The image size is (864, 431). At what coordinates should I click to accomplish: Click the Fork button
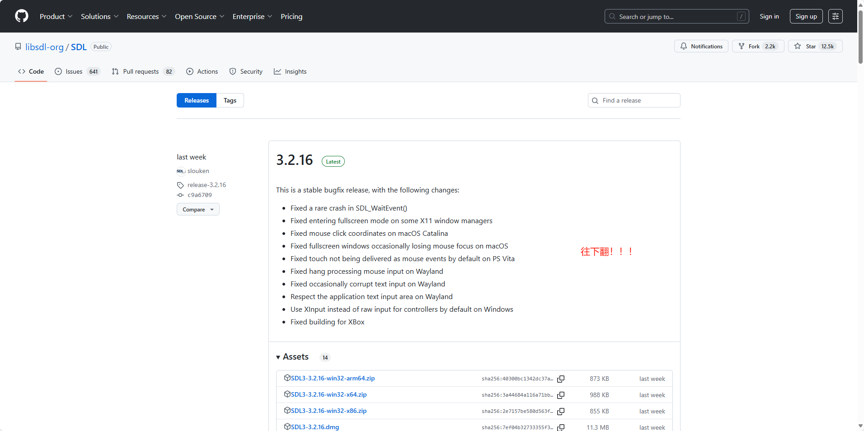click(758, 46)
